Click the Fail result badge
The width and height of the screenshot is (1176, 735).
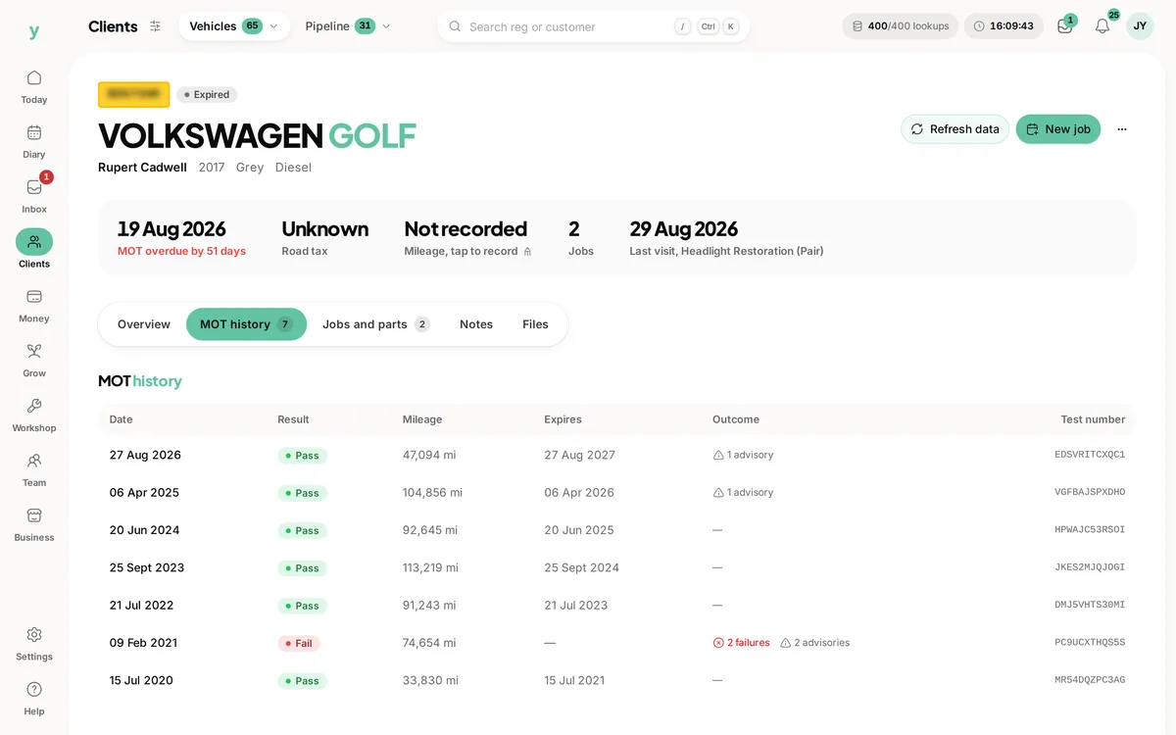299,644
